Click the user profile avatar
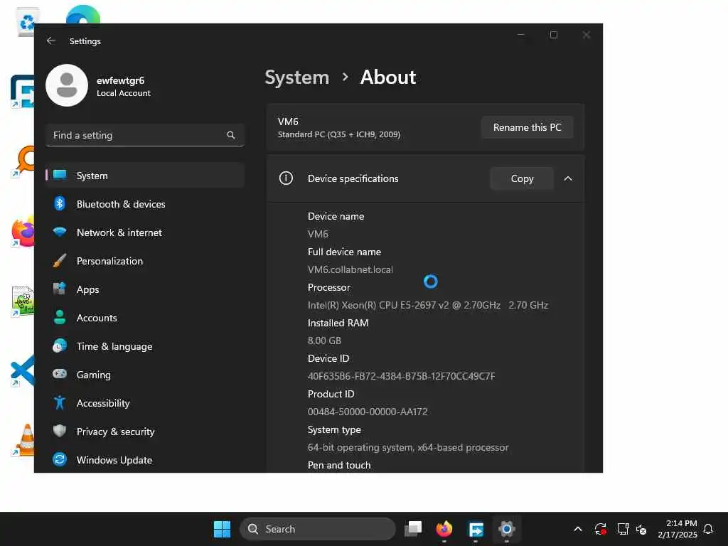 [67, 85]
